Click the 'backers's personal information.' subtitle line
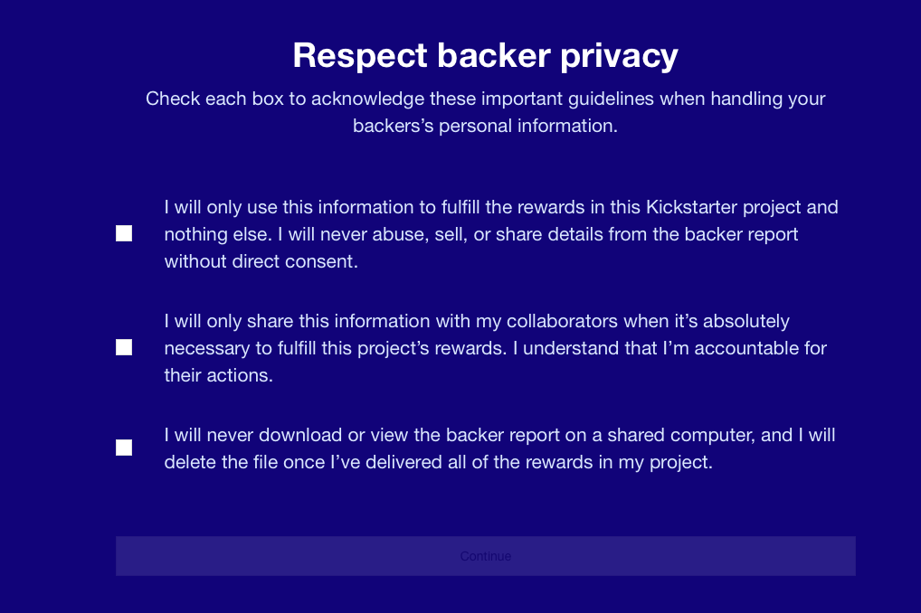Screen dimensions: 921x613 (x=485, y=126)
